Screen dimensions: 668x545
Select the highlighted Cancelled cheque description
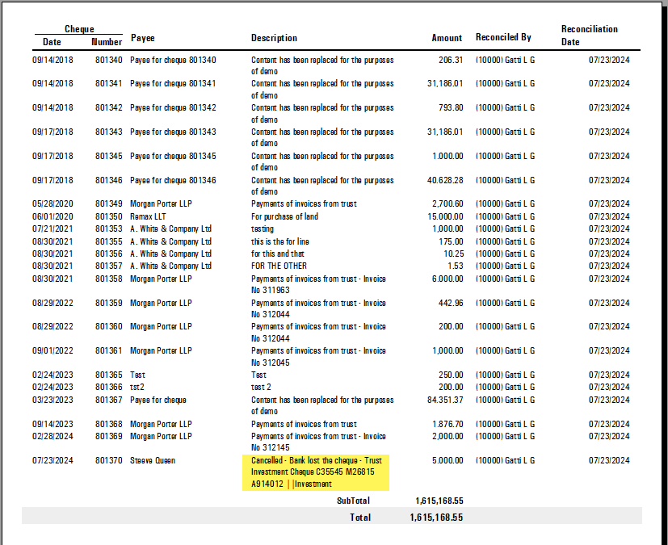pyautogui.click(x=316, y=472)
